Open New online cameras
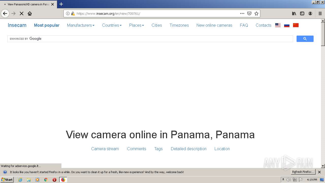Image resolution: width=325 pixels, height=183 pixels. click(214, 25)
